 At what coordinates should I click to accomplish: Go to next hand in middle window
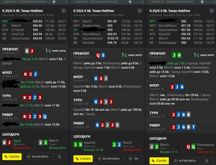(x=139, y=11)
